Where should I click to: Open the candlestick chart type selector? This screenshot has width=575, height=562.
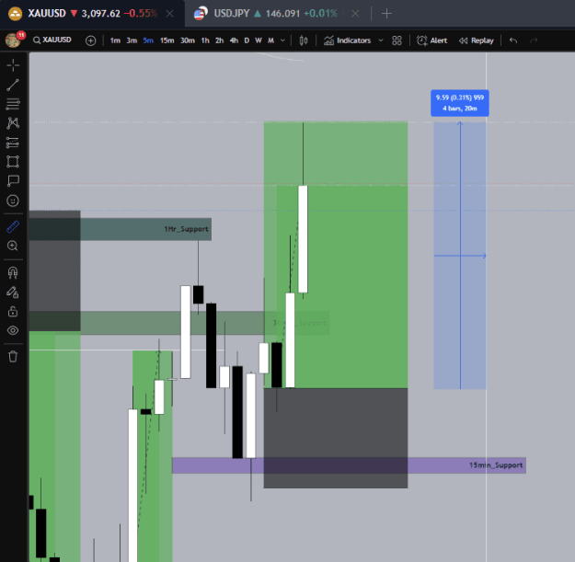[304, 40]
